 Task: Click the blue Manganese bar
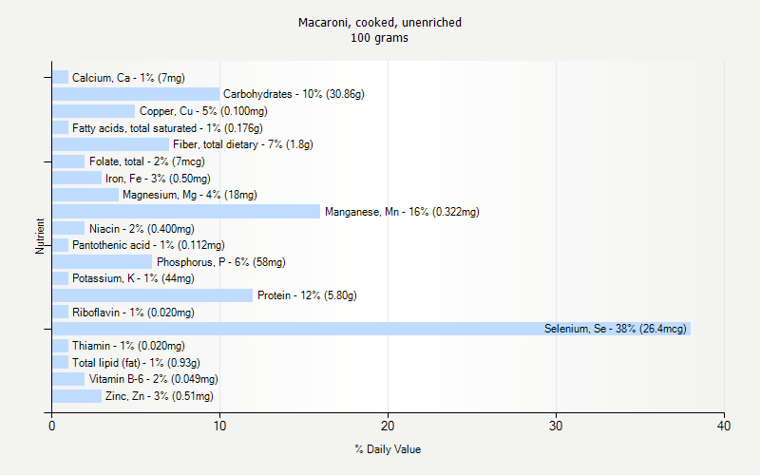tap(186, 211)
